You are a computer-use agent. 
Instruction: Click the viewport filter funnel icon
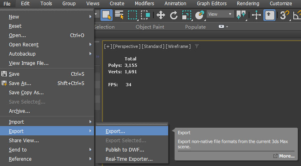[x=197, y=46]
